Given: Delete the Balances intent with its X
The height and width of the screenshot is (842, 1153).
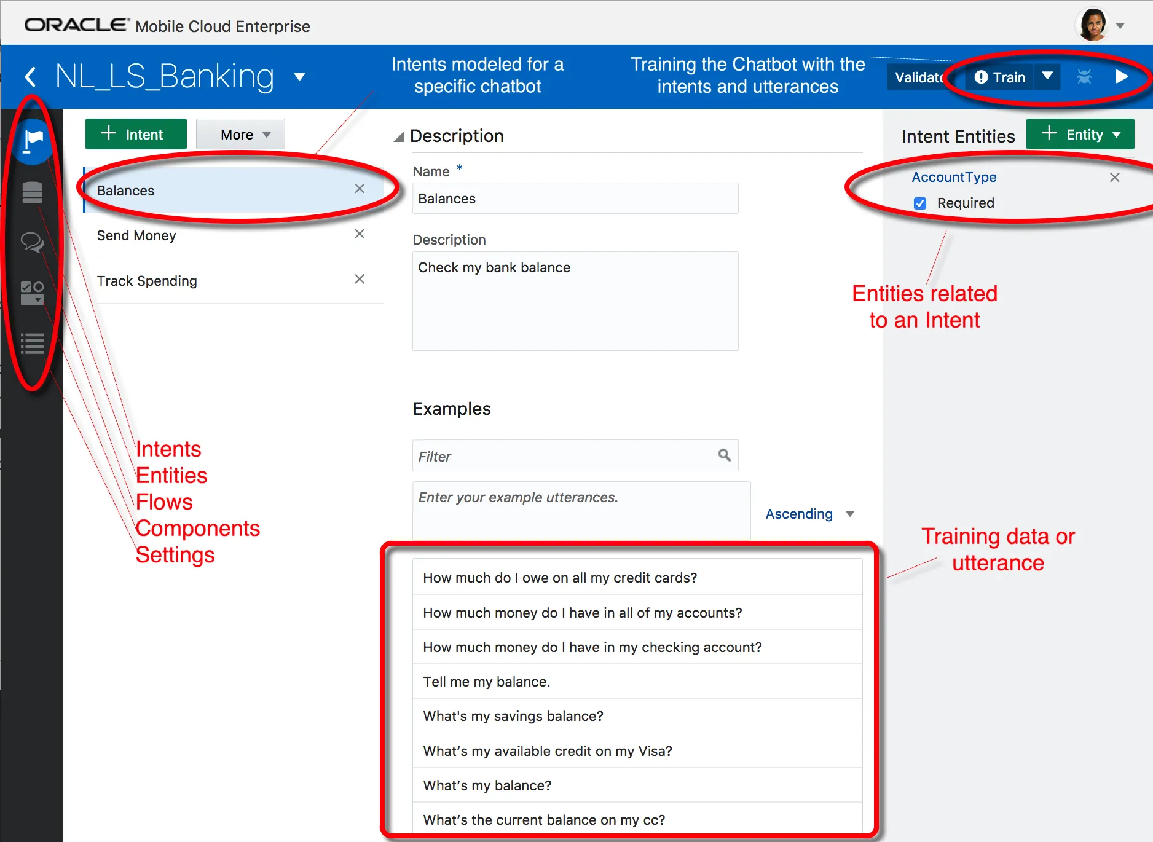Looking at the screenshot, I should point(360,189).
